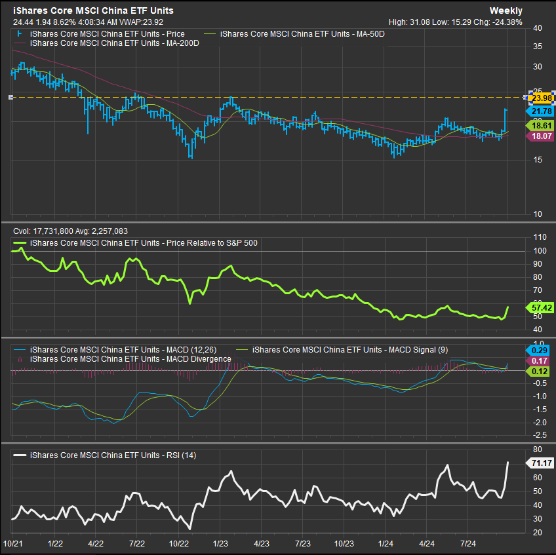This screenshot has height=555, width=556.
Task: Click the 4/22 date axis label
Action: point(96,544)
